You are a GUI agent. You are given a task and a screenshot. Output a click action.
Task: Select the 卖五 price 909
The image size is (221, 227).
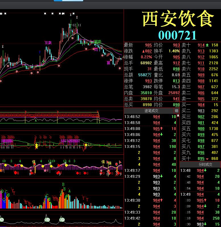[201, 75]
